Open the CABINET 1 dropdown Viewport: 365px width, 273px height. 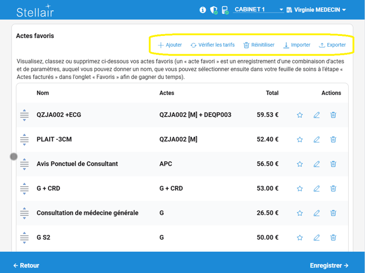point(258,10)
